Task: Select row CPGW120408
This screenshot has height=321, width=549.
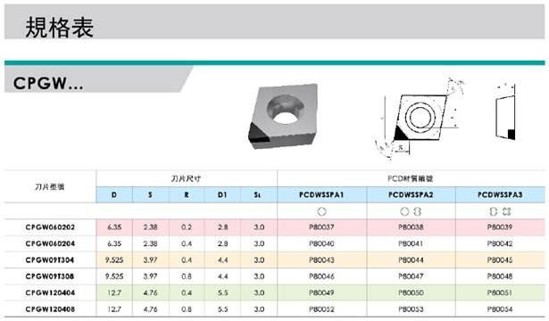Action: (275, 309)
